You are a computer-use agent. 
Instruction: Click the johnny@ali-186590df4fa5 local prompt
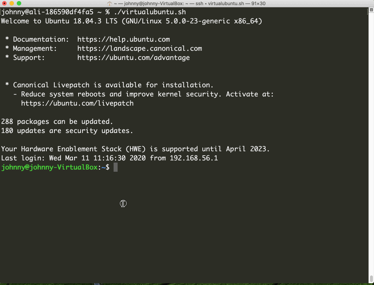(47, 12)
